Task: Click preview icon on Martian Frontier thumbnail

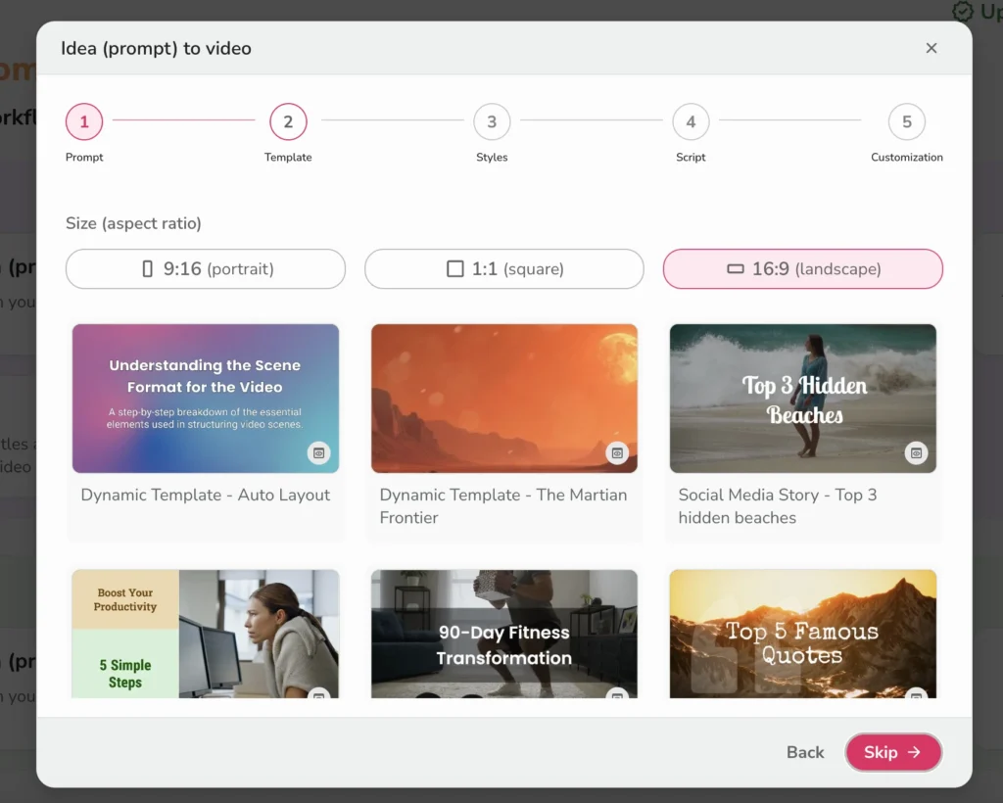Action: pyautogui.click(x=616, y=452)
